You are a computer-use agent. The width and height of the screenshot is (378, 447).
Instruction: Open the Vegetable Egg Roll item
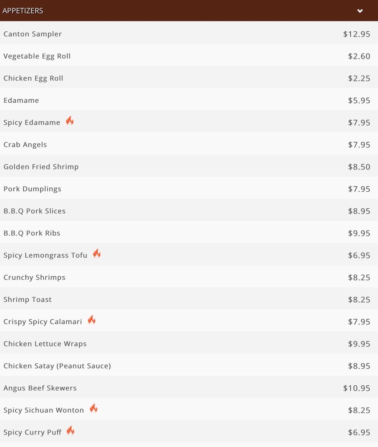pos(189,56)
